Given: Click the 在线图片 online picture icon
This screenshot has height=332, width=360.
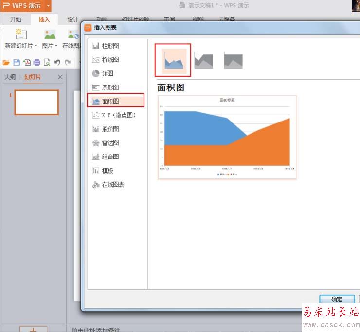Looking at the screenshot, I should (x=73, y=35).
